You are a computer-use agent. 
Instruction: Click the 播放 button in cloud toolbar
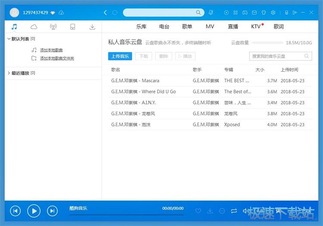[185, 56]
